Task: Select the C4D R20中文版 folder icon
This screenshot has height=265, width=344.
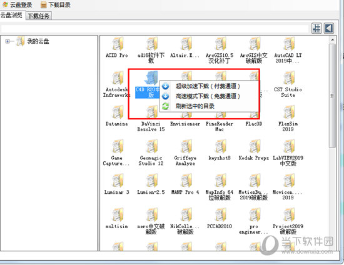Action: pos(151,77)
